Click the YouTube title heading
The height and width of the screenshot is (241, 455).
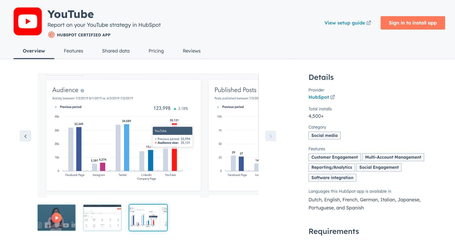tap(71, 14)
